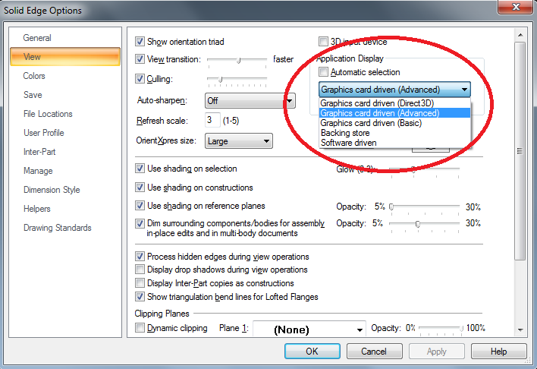Viewport: 537px width, 369px height.
Task: Click the scrollbar up arrow
Action: pyautogui.click(x=520, y=35)
